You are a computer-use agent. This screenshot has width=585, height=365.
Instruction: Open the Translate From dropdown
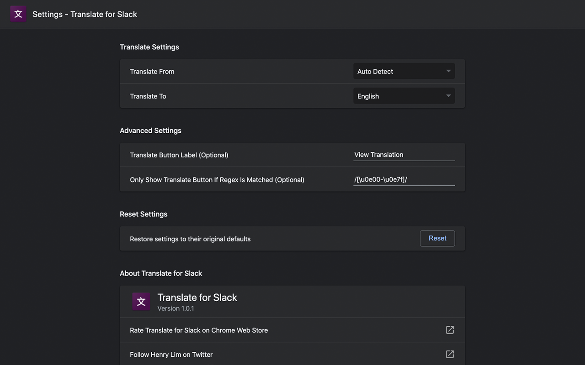pyautogui.click(x=404, y=71)
